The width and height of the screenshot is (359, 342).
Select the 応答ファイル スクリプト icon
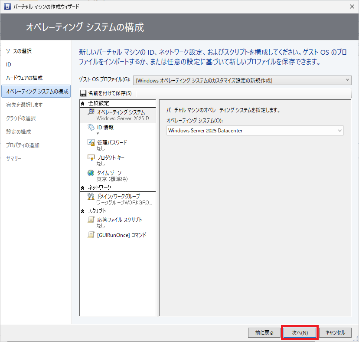91,220
